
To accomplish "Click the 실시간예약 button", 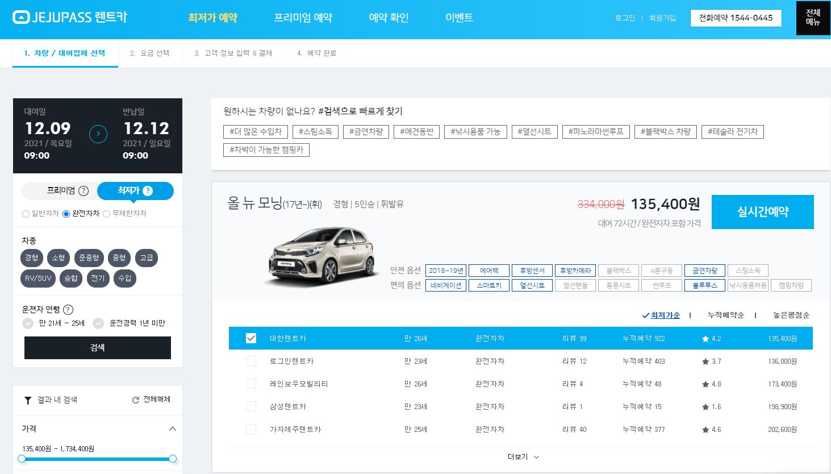I will [x=762, y=212].
